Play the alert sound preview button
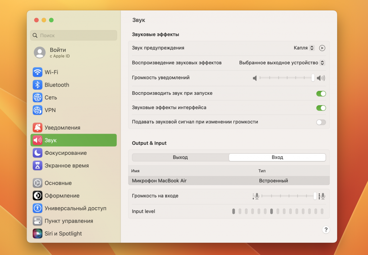The image size is (368, 255). click(322, 48)
